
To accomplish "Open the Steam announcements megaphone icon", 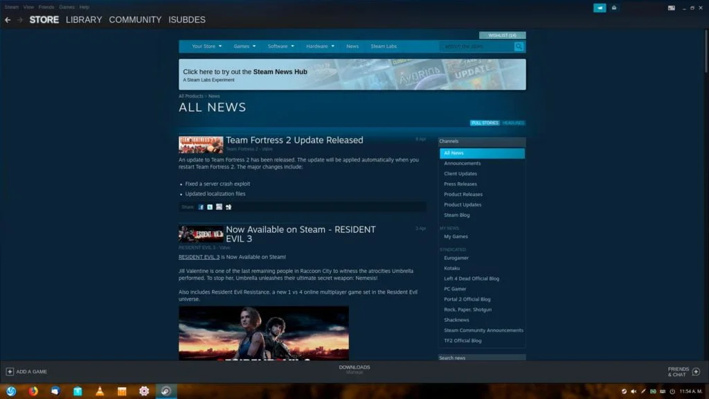I will [x=600, y=8].
